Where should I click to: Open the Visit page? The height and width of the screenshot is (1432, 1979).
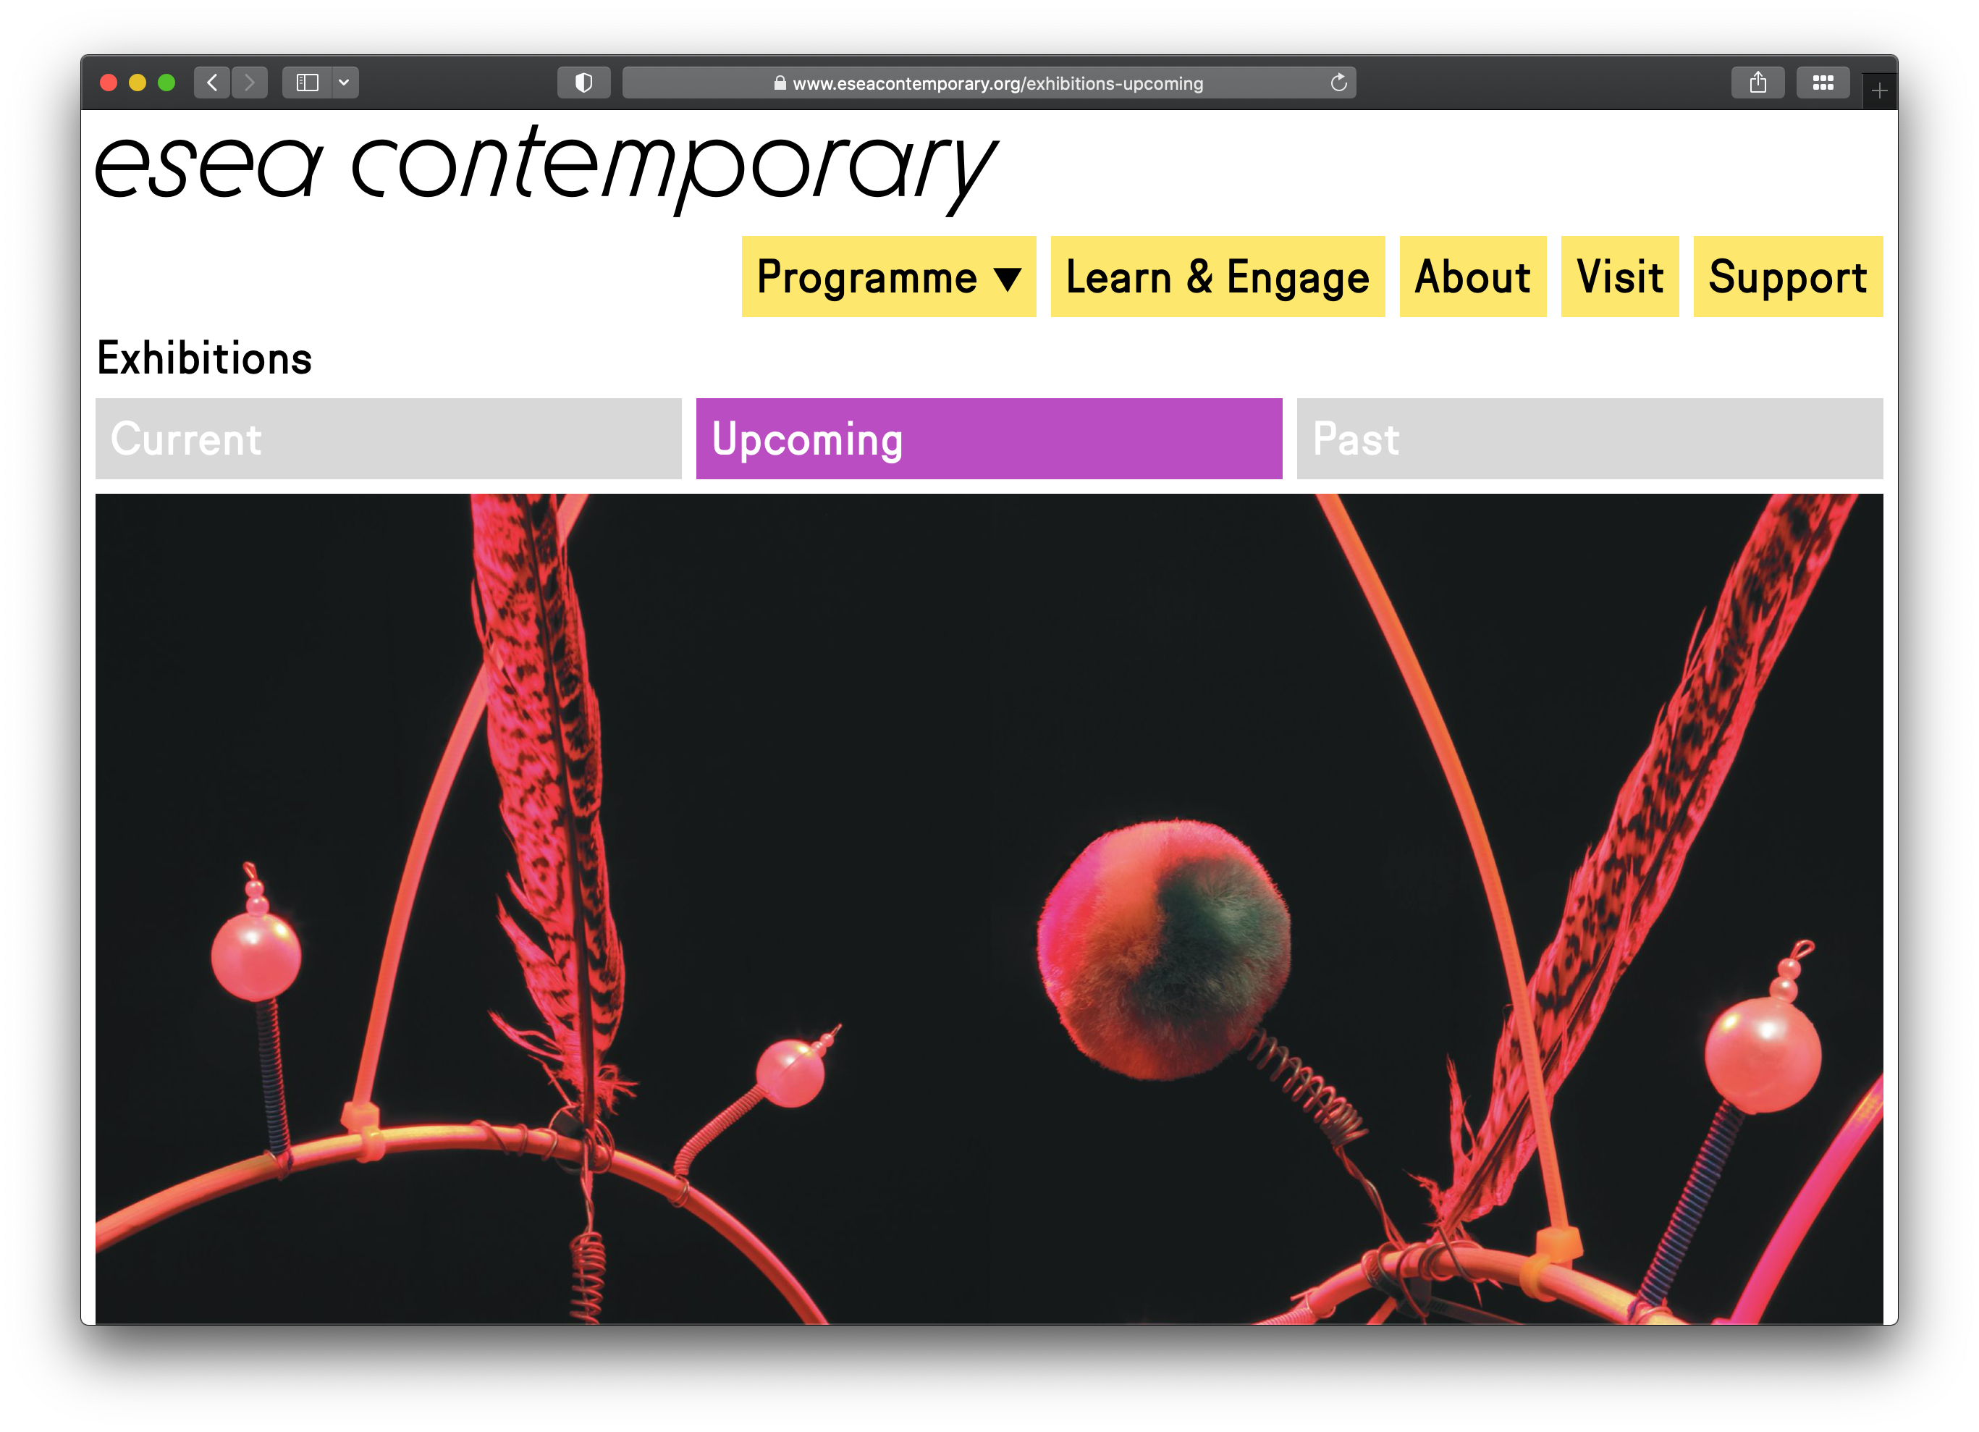[1619, 277]
